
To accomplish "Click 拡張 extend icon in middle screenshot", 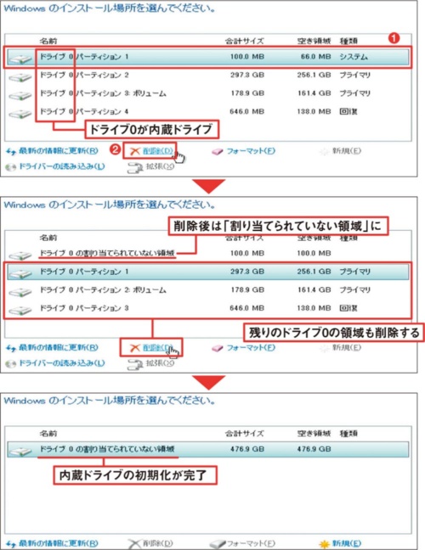I will point(135,364).
